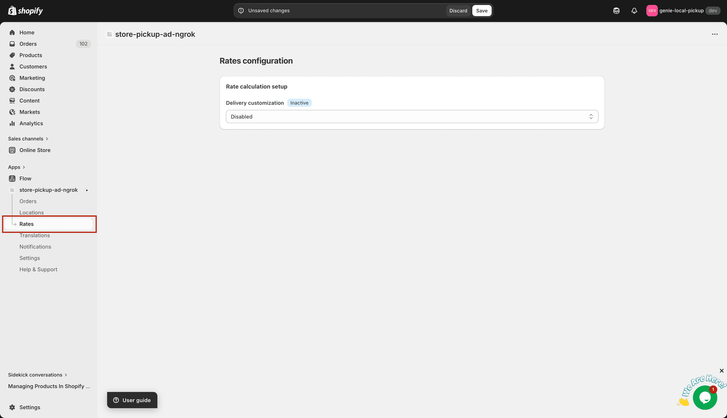
Task: Select Products from the sidebar
Action: click(31, 55)
